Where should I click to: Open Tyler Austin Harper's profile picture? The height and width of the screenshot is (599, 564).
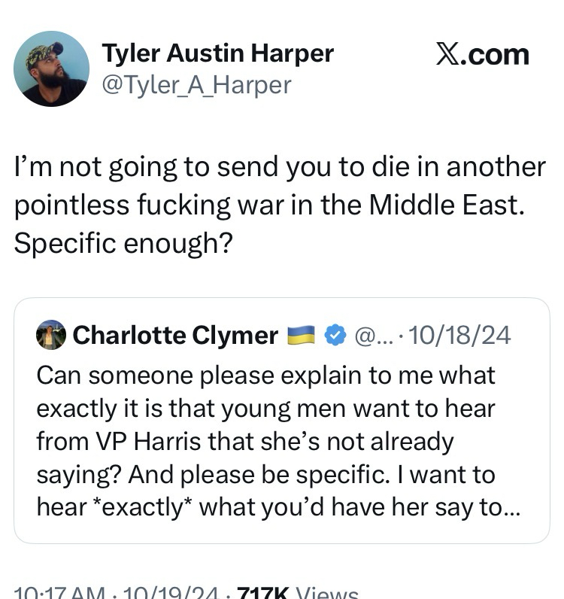coord(51,68)
